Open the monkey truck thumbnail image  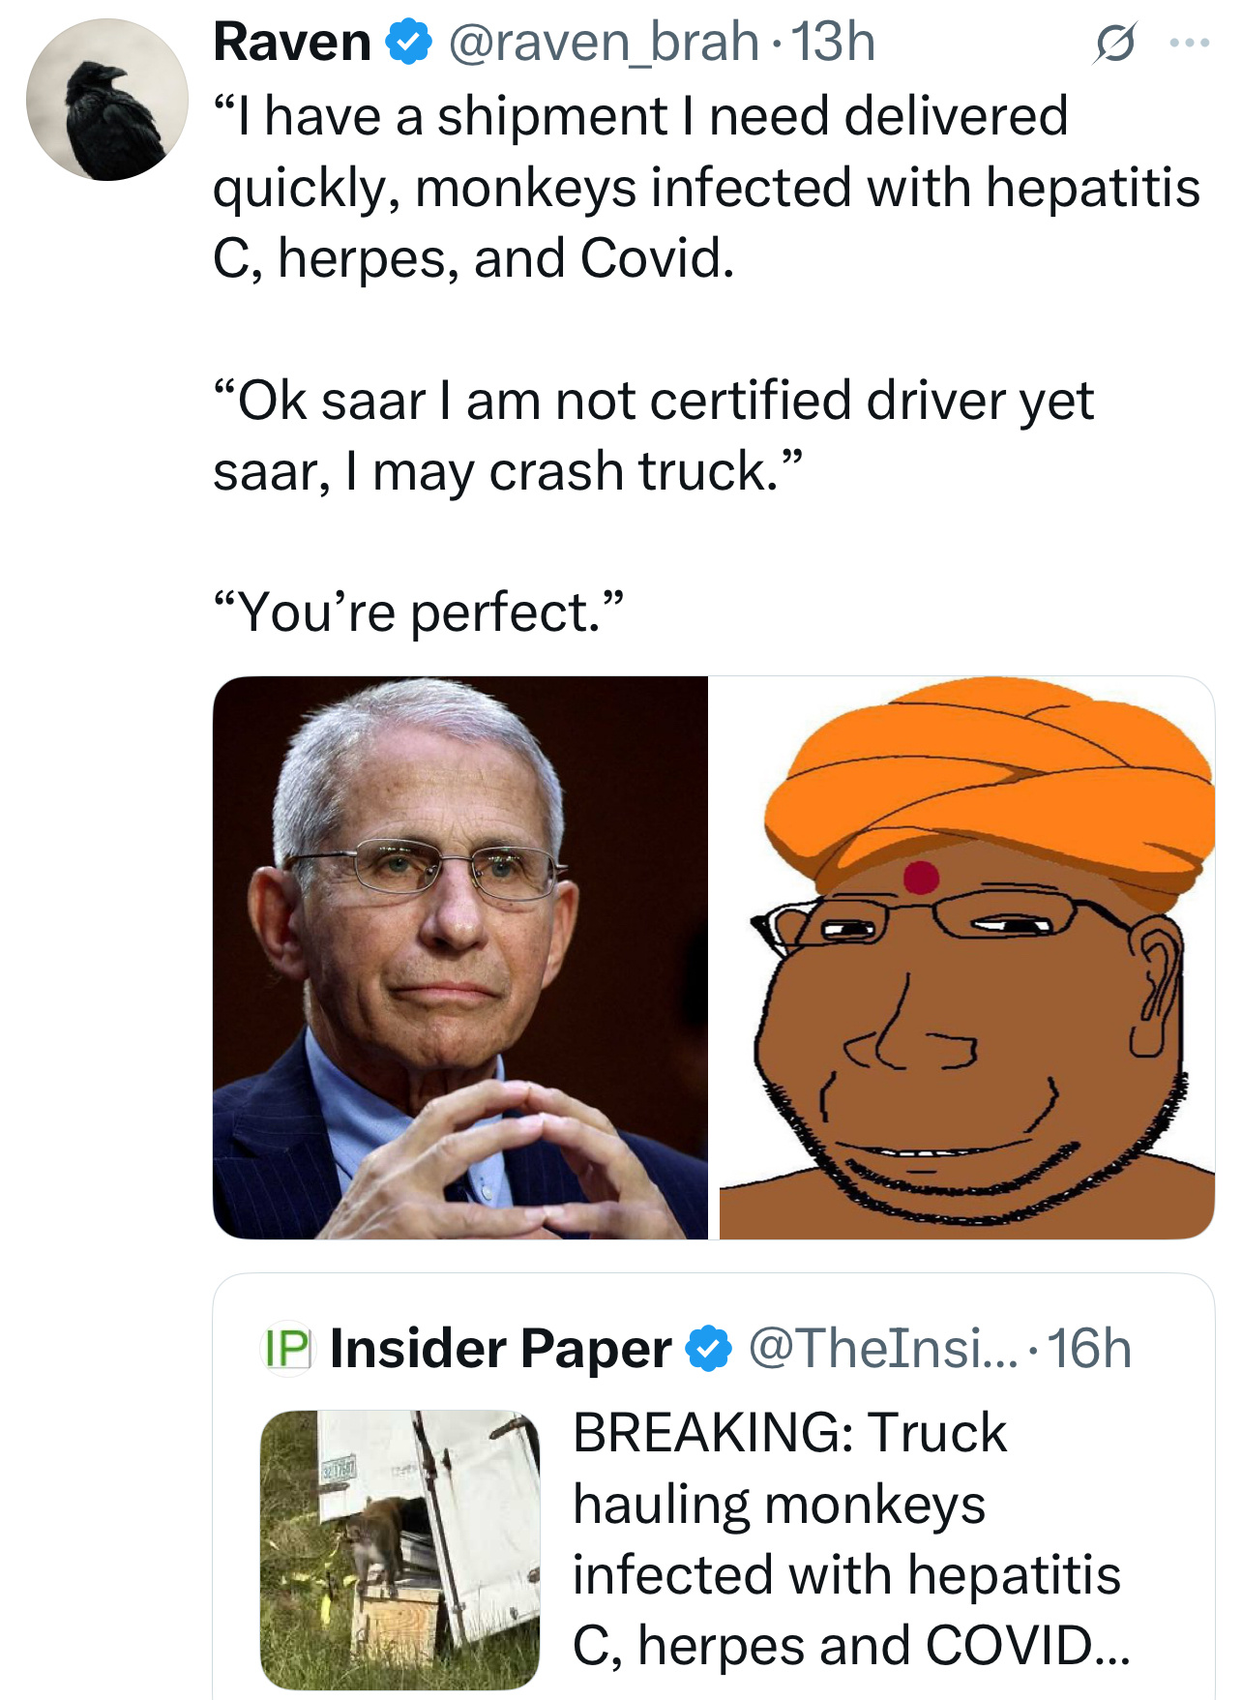[x=399, y=1549]
